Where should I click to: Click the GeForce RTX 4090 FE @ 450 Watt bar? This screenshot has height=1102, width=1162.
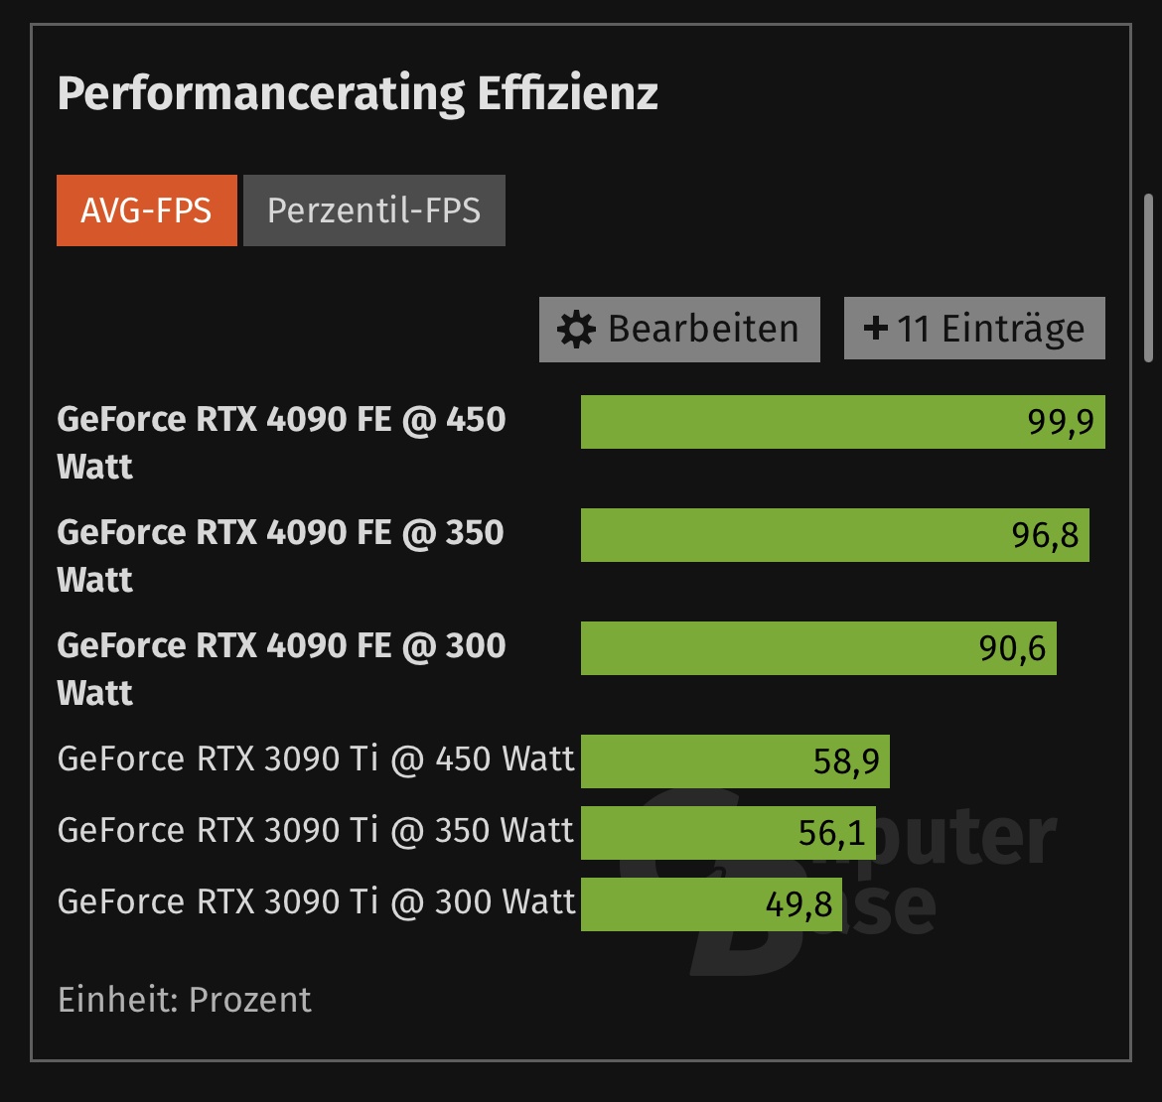click(844, 422)
